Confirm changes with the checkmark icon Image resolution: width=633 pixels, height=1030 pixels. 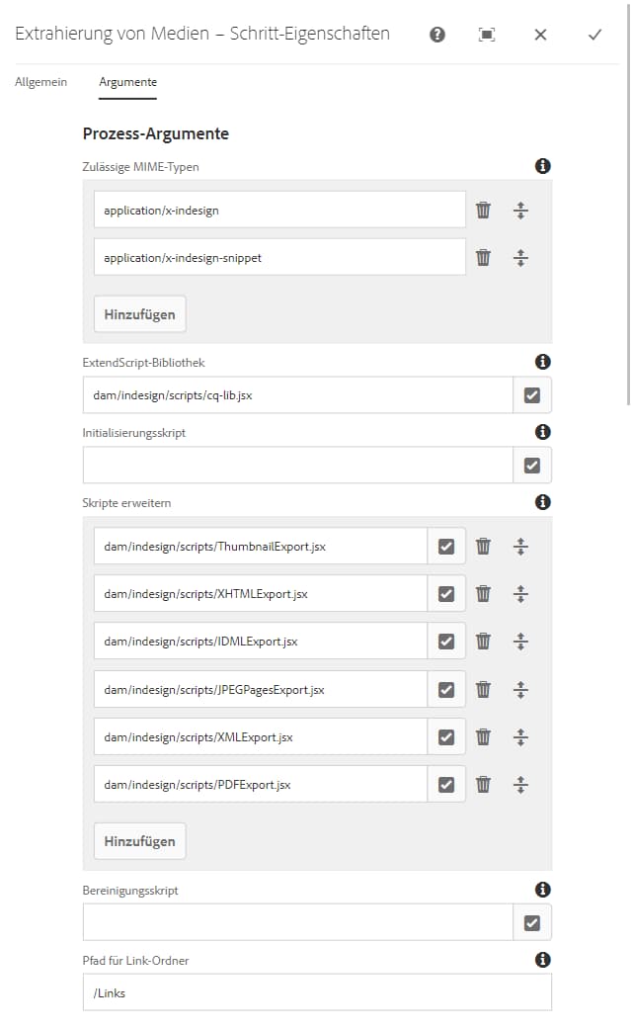point(594,34)
